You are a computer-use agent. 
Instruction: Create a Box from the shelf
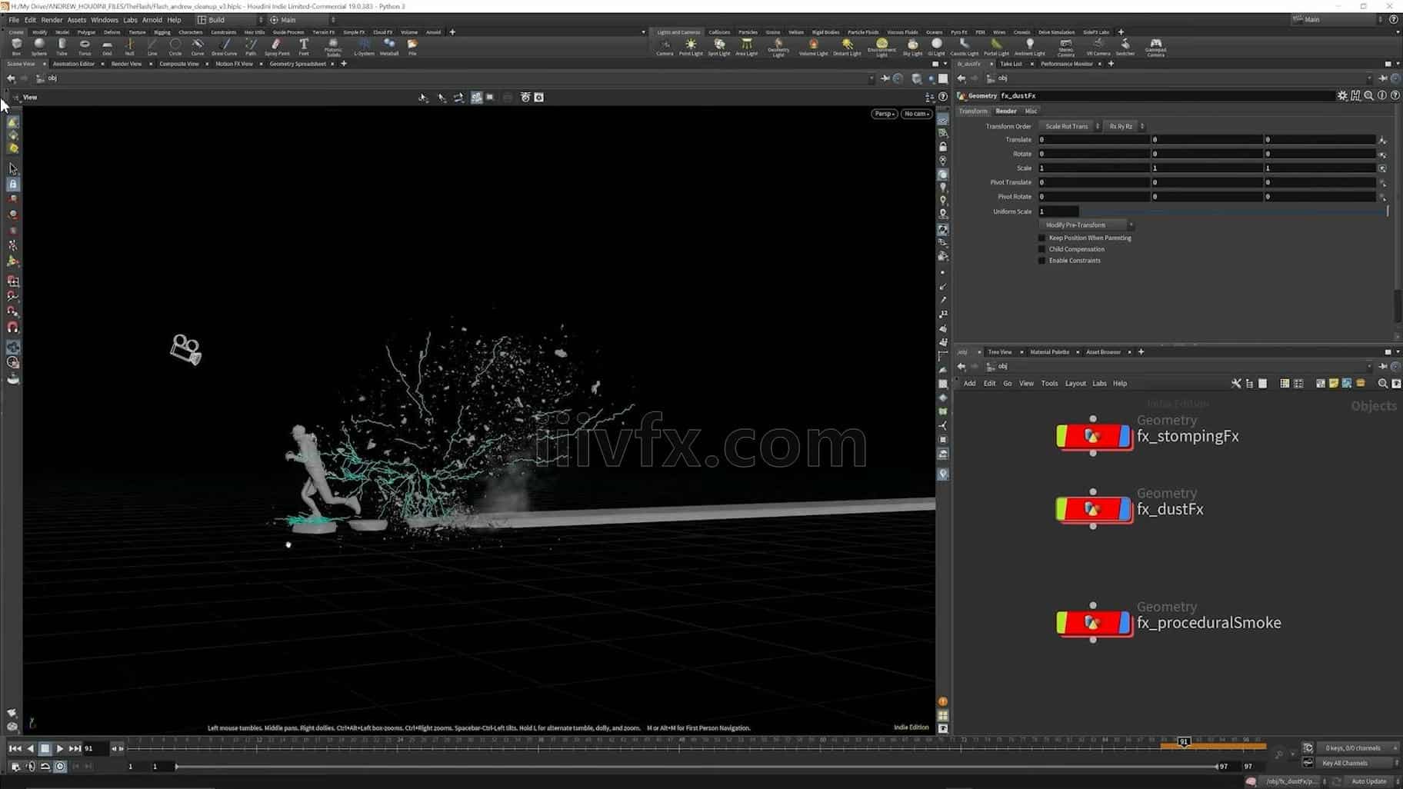click(x=16, y=47)
